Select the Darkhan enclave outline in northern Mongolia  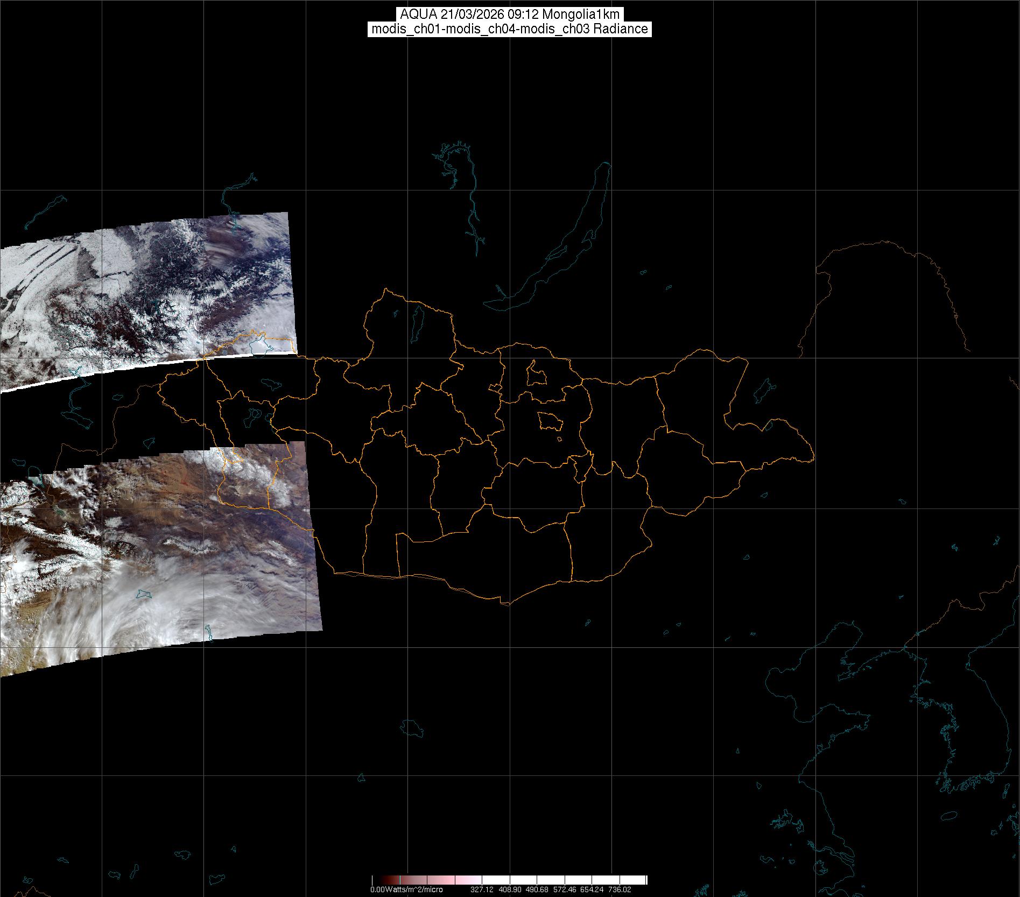click(536, 373)
